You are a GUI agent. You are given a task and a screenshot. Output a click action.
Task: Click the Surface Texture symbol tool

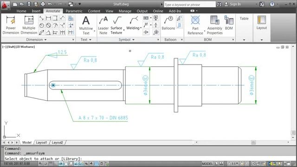[x=116, y=25]
